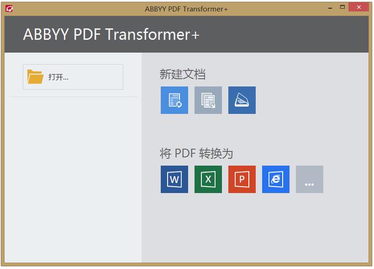The height and width of the screenshot is (269, 374).
Task: Create PDF from file icon under 新建文档
Action: (x=174, y=100)
